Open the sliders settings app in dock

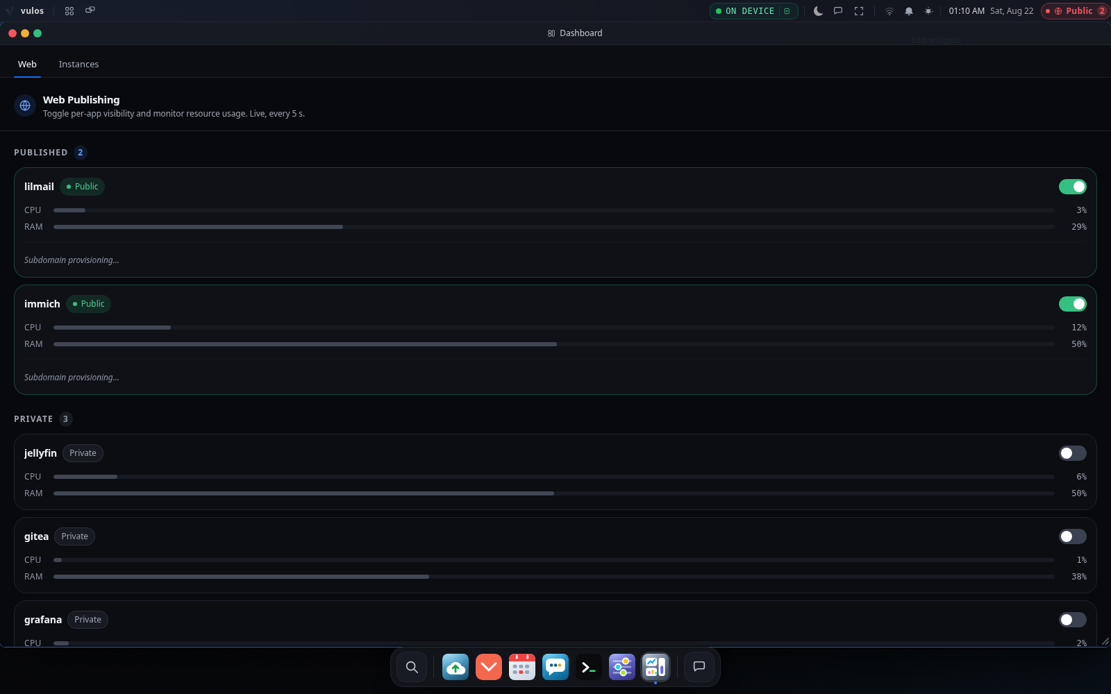coord(622,667)
